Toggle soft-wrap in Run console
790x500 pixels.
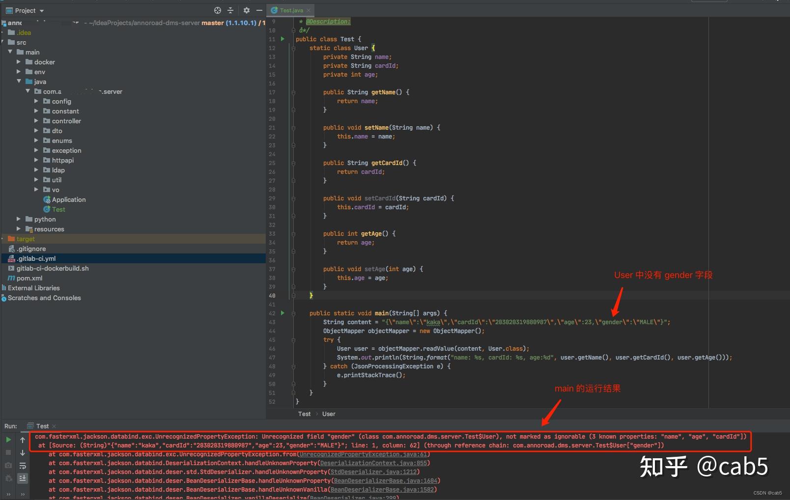(23, 466)
